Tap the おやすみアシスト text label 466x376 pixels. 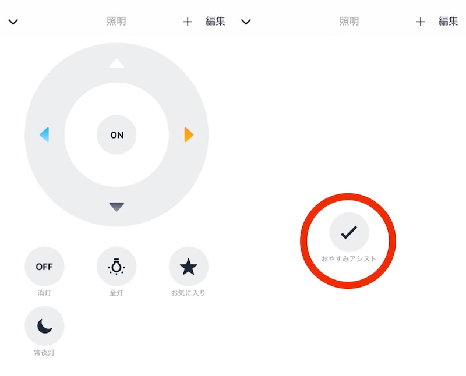click(x=349, y=258)
